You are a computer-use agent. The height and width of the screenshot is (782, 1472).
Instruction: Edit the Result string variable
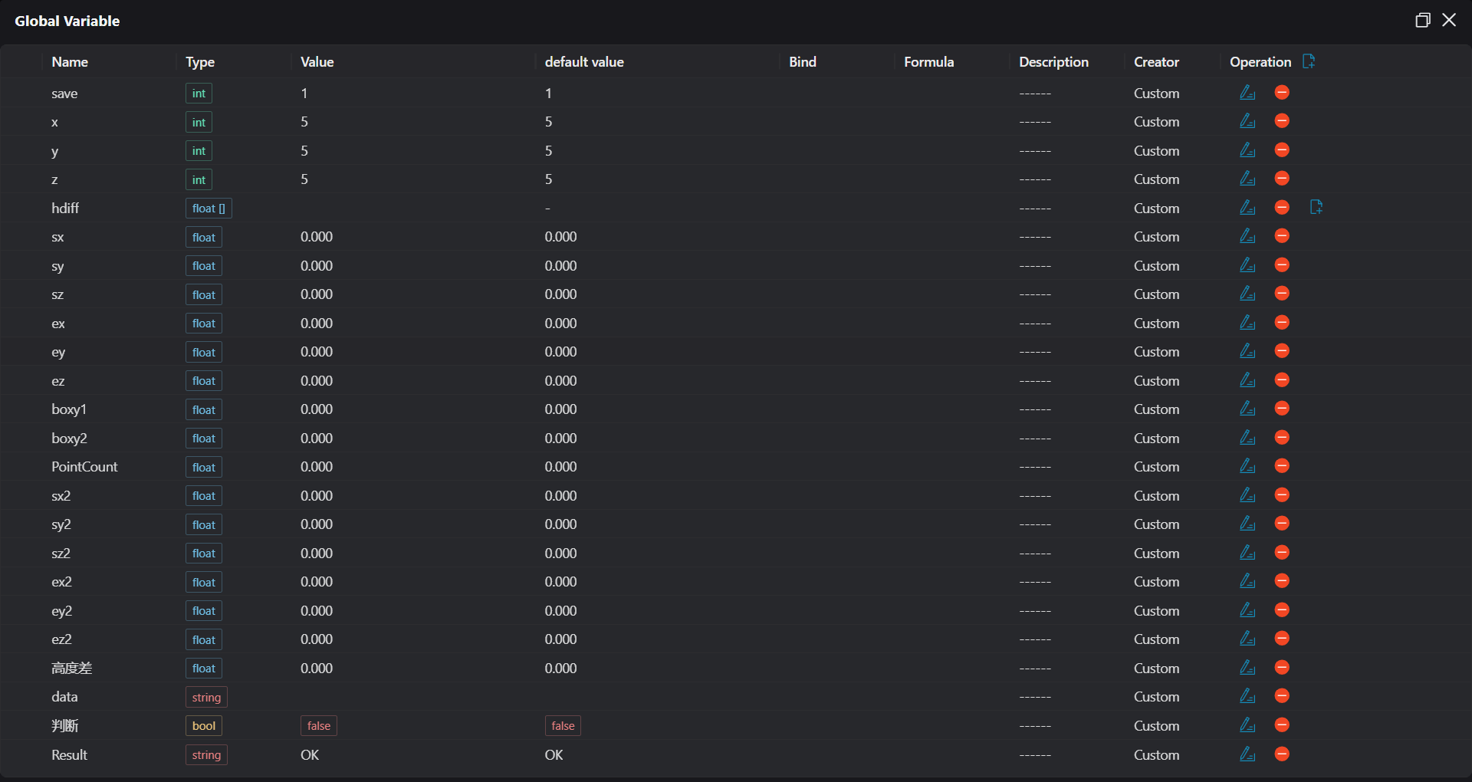[1247, 754]
